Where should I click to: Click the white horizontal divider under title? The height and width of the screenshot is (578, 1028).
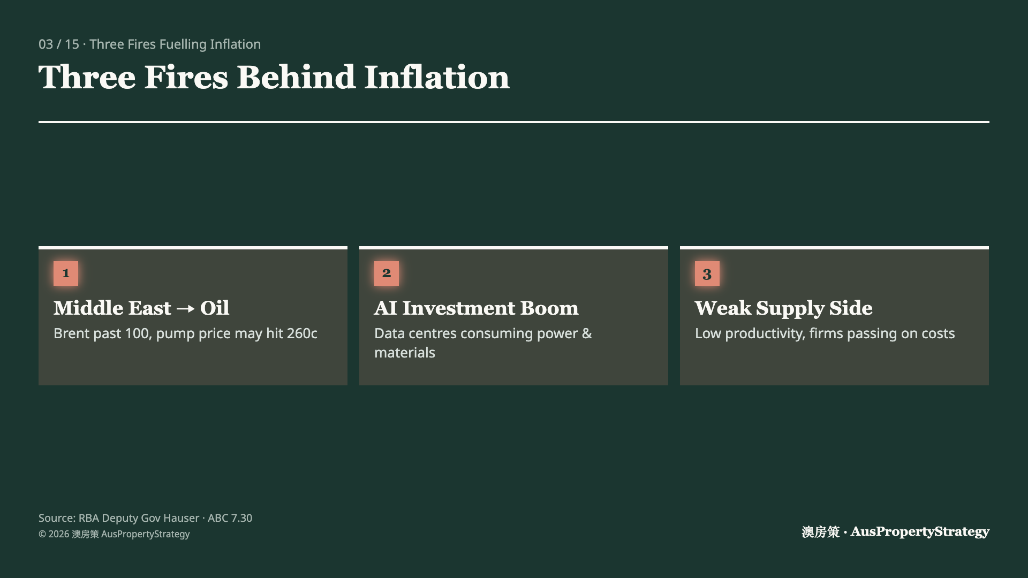(514, 122)
